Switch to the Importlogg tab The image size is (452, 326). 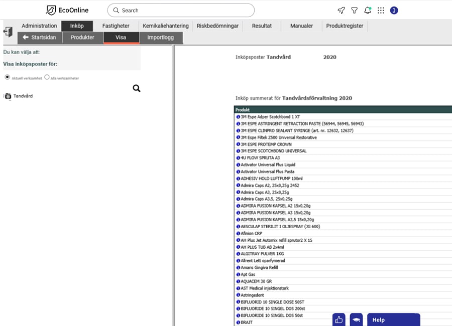click(x=161, y=38)
